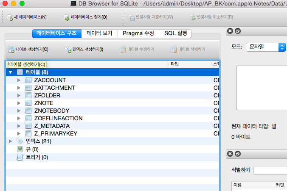Select the 트리거 (0) row text
This screenshot has height=191, width=287.
37,157
